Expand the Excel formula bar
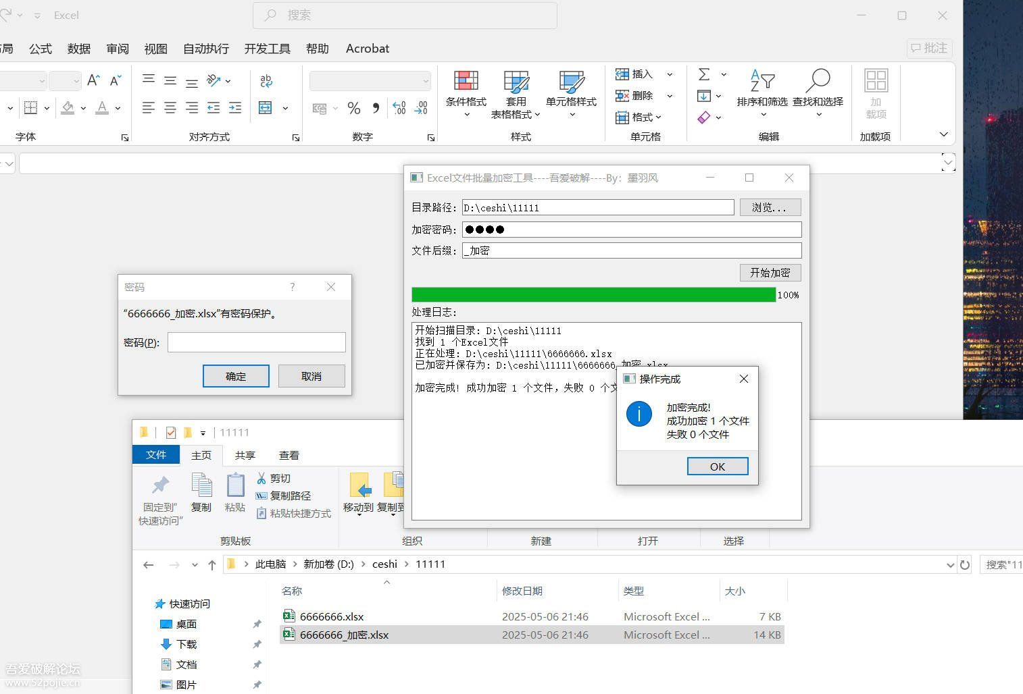Viewport: 1023px width, 694px height. pos(948,163)
